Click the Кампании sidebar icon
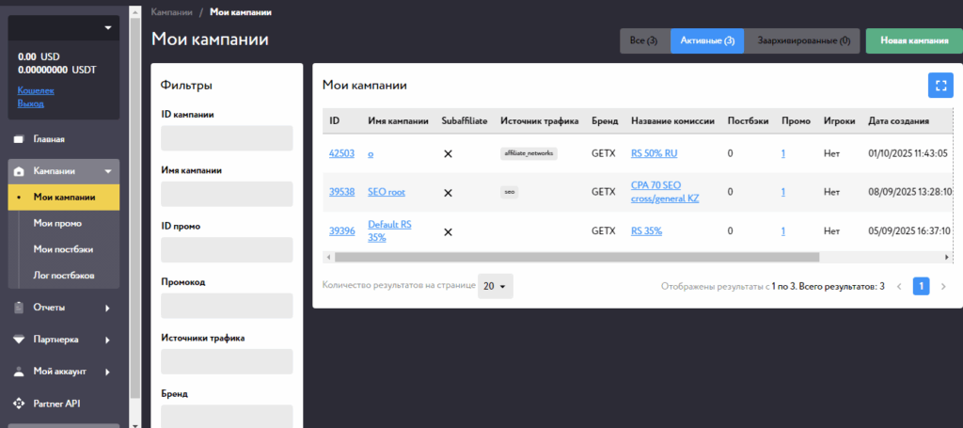Screen dimensions: 963x428 pos(18,171)
